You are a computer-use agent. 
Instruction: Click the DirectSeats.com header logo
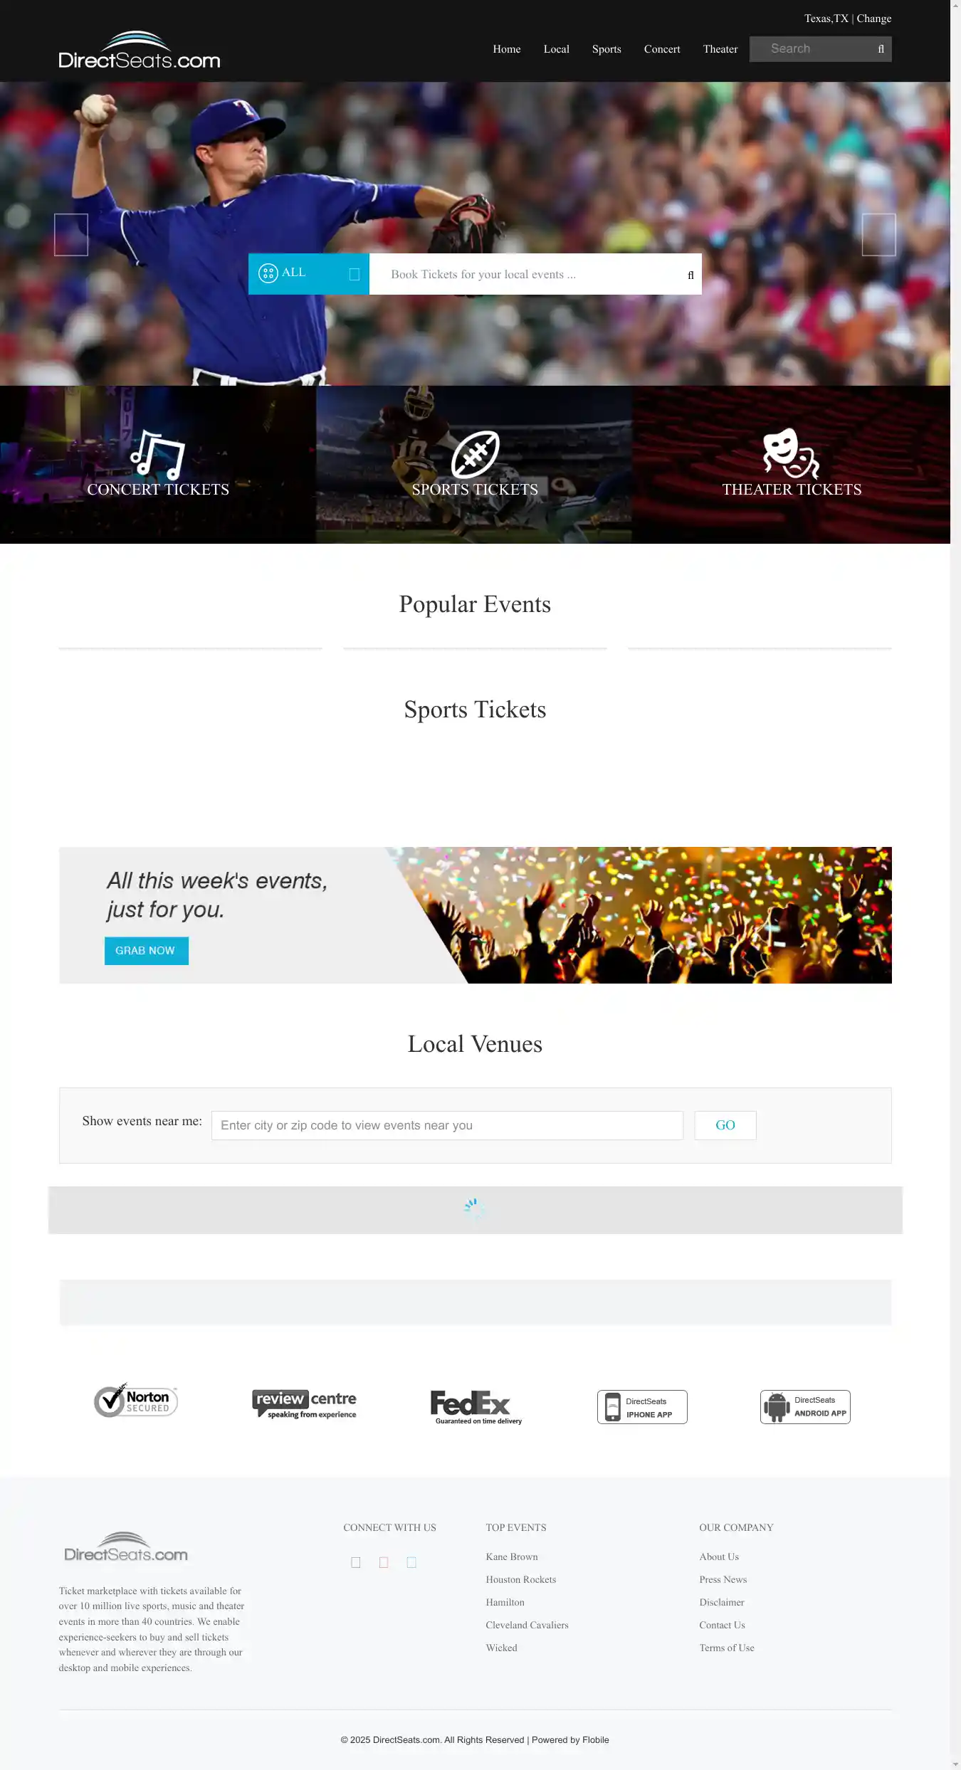click(140, 51)
